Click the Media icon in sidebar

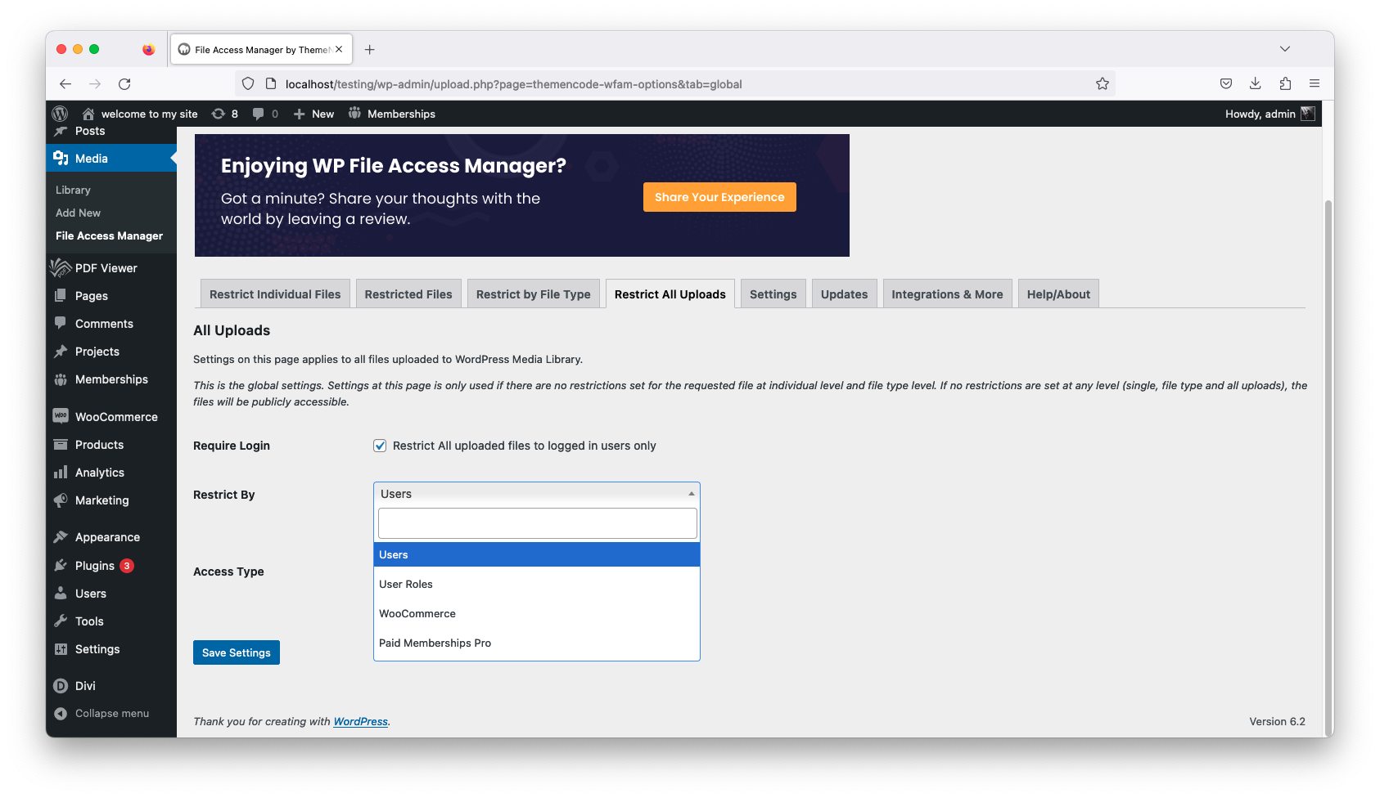pos(61,158)
